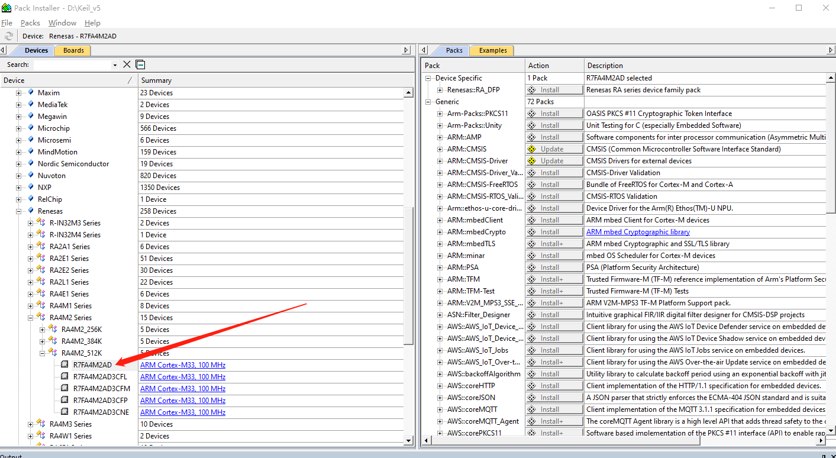Image resolution: width=836 pixels, height=458 pixels.
Task: Click the Renesas vendor diamond icon
Action: pyautogui.click(x=31, y=211)
